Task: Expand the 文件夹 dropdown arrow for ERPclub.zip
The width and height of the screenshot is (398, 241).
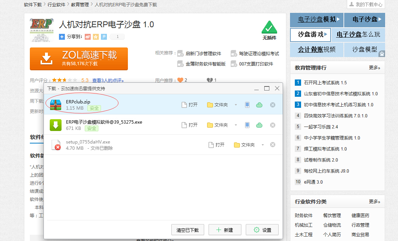Action: click(x=236, y=105)
